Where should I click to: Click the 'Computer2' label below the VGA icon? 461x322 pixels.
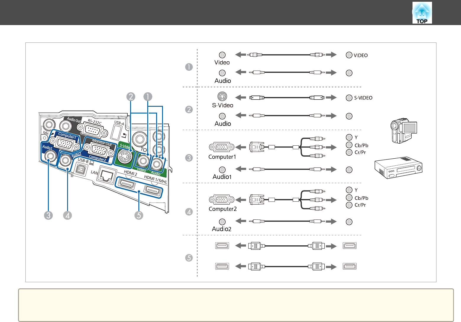point(223,209)
